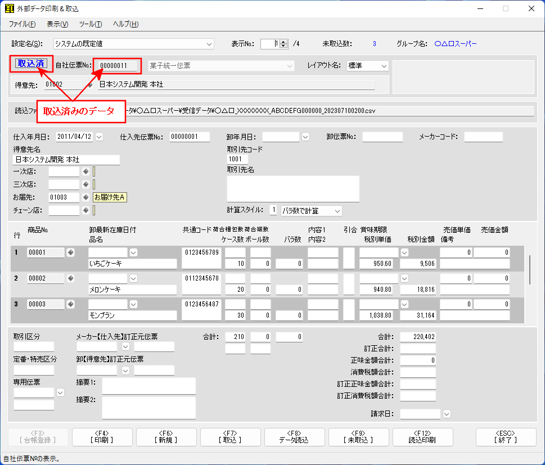Click the 自社伝票No. field 00000011
Screen dimensions: 545x465
point(118,66)
